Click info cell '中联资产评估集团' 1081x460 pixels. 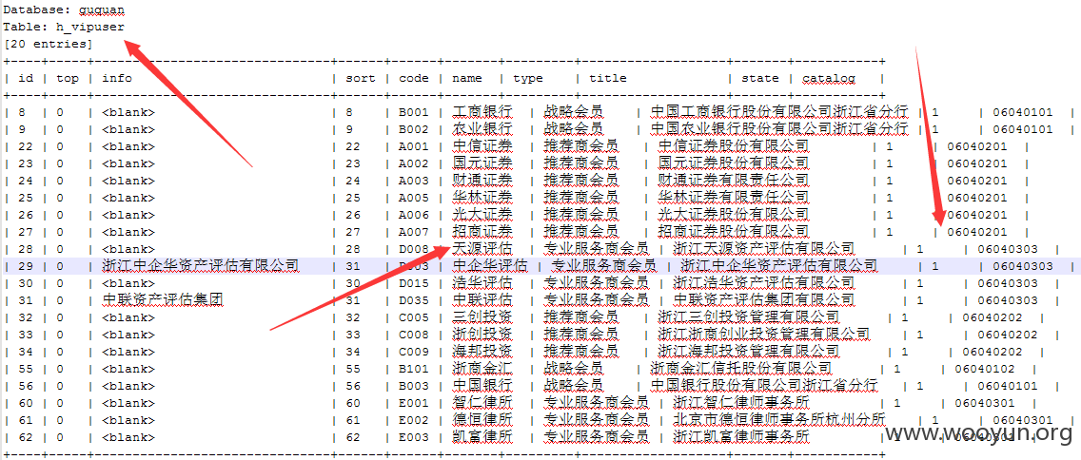163,300
